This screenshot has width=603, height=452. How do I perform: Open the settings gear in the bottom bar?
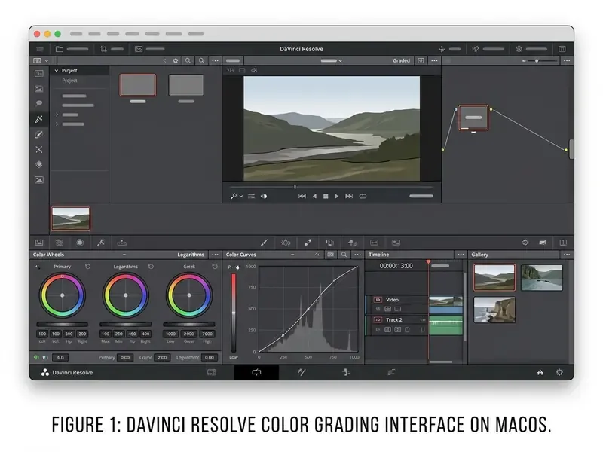[559, 372]
